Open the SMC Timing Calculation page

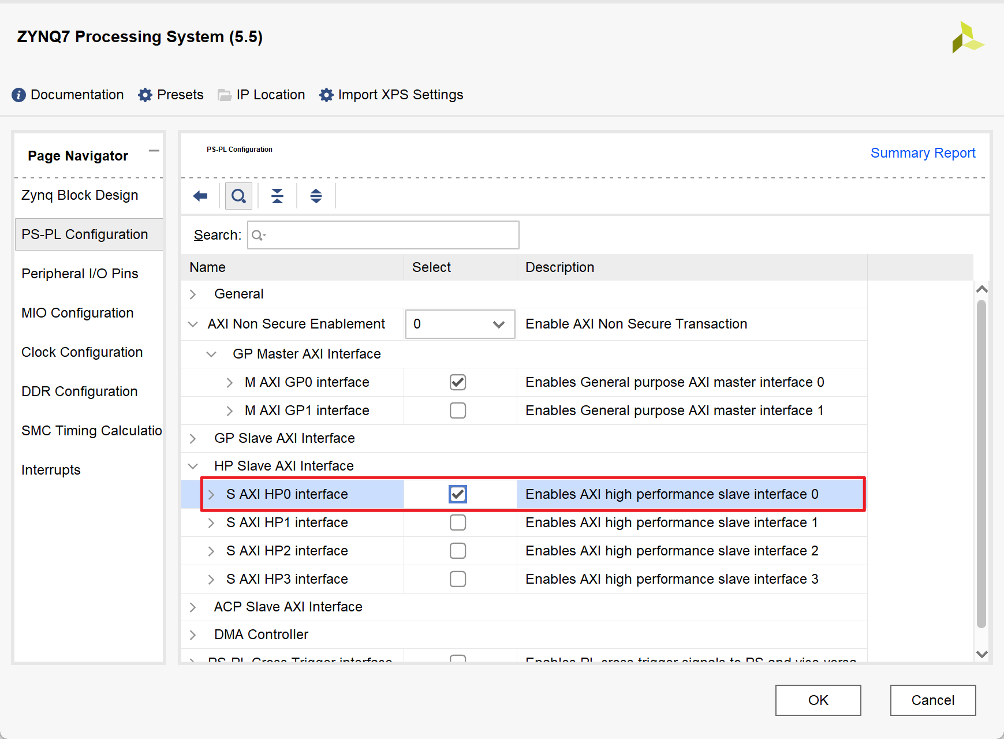pos(92,431)
